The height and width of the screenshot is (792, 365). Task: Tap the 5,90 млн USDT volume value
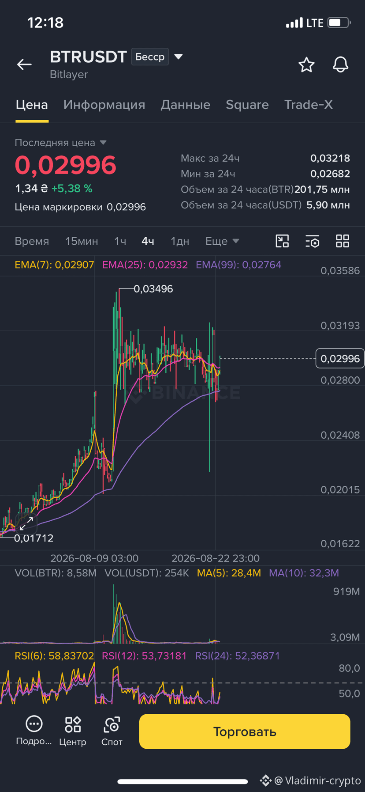[x=328, y=205]
